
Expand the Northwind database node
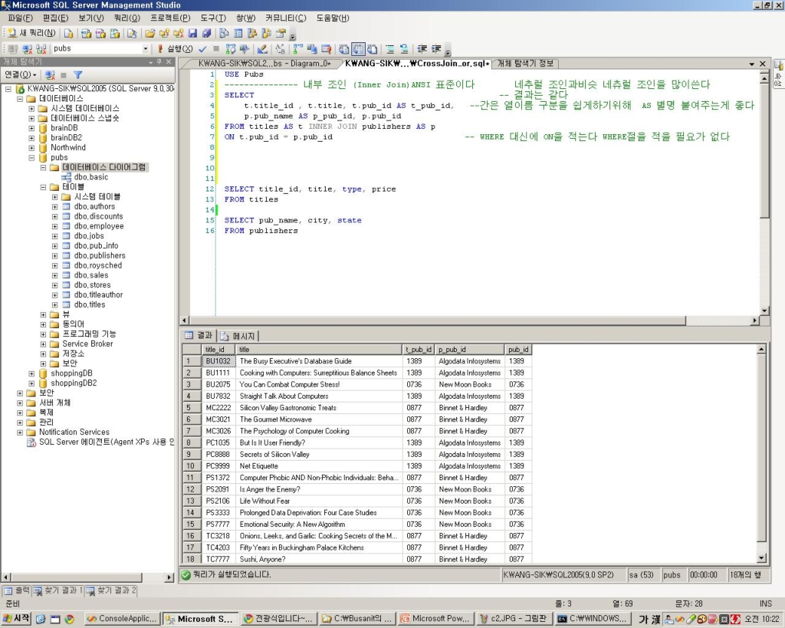coord(31,148)
